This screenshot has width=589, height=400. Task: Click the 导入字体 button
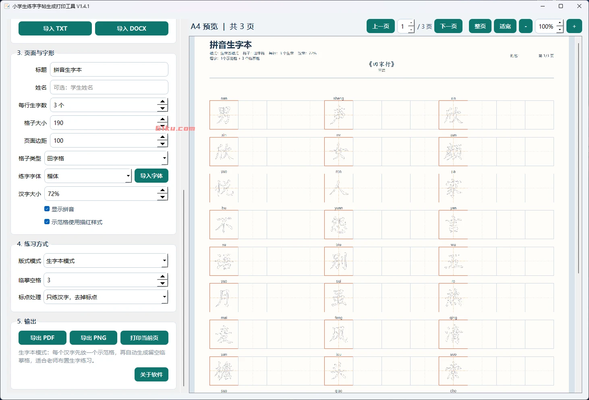click(151, 176)
